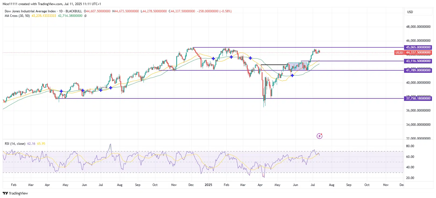Click the Ø symbol beside MA Cross values
Viewport: 436px width, 198px height.
85,16
